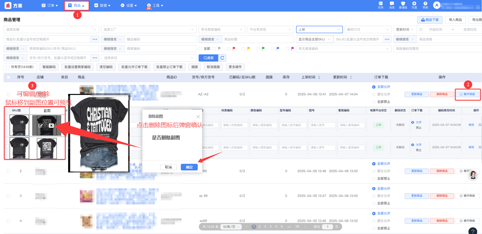Click 展开明细 for product AZ-A2
Screen dimensions: 482x234
coord(467,94)
